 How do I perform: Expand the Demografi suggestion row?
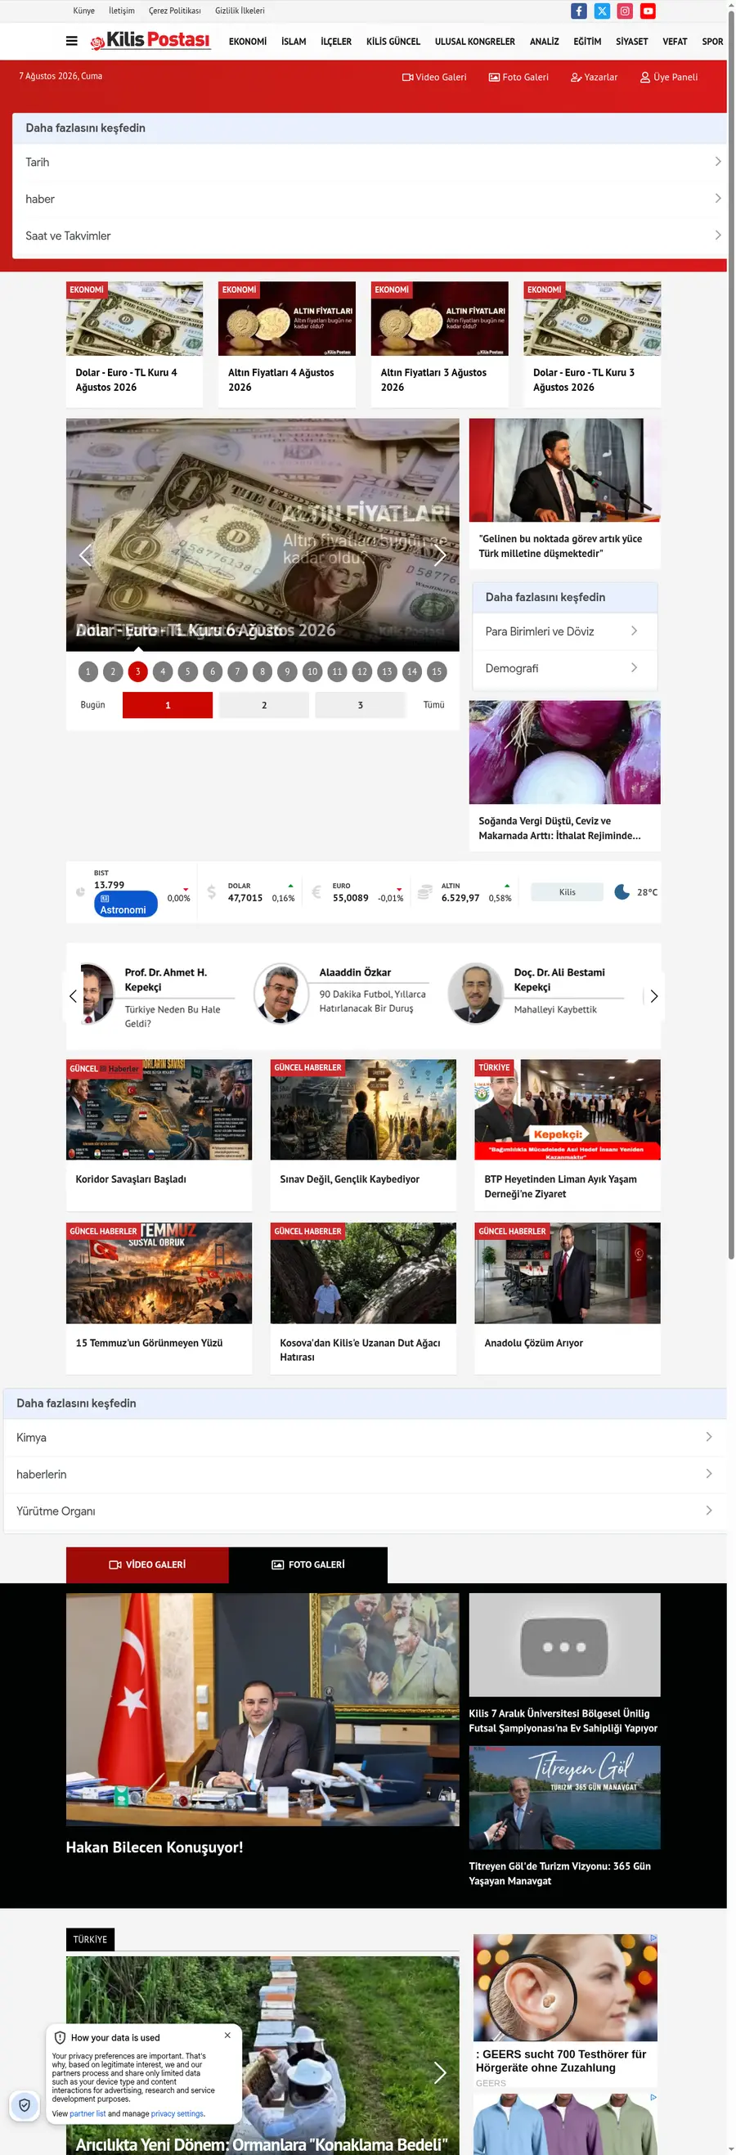pos(564,667)
